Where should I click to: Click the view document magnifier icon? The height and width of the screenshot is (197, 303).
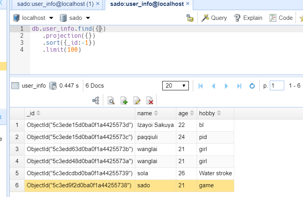pyautogui.click(x=111, y=101)
